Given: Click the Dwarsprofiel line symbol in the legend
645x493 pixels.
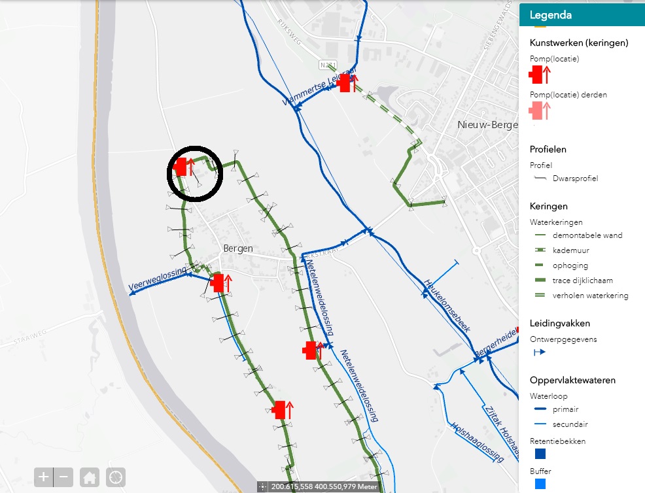Looking at the screenshot, I should 540,178.
